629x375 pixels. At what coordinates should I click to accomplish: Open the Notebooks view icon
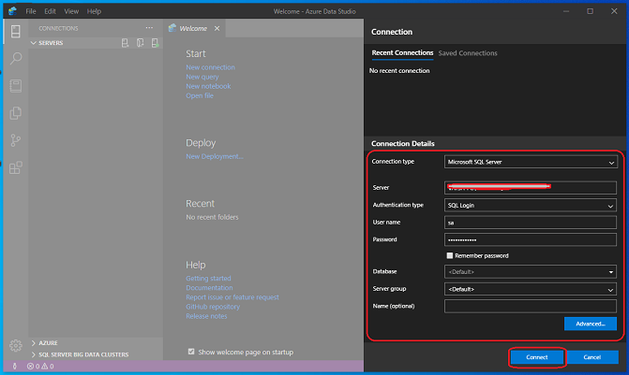tap(15, 85)
